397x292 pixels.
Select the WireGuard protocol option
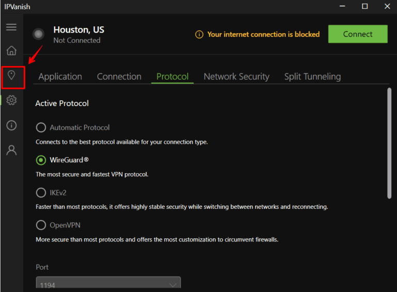[41, 160]
